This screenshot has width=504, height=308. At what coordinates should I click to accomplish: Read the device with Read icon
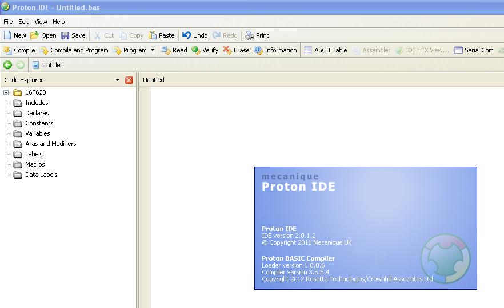coord(166,50)
